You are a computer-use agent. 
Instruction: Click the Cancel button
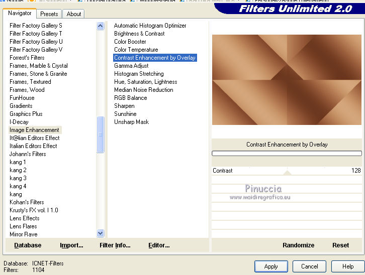click(309, 266)
